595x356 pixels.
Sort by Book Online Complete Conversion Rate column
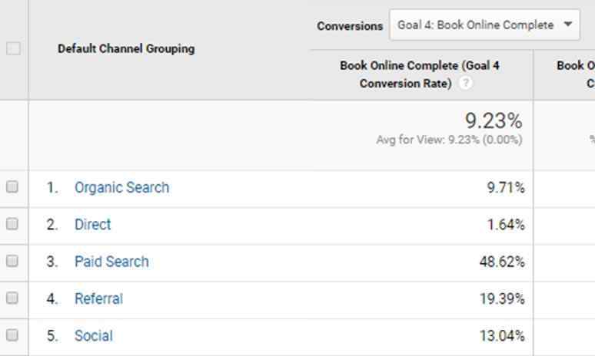pyautogui.click(x=419, y=74)
